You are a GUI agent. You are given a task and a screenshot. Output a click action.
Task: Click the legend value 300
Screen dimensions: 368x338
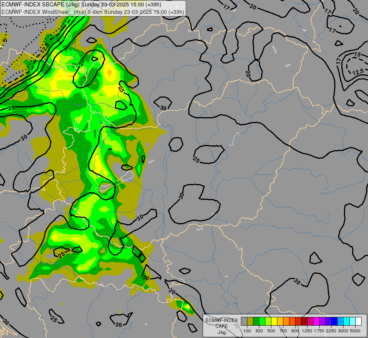click(x=259, y=331)
